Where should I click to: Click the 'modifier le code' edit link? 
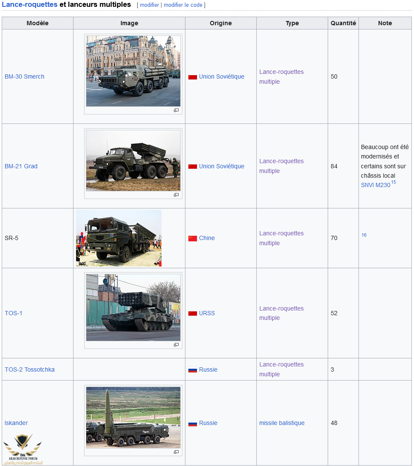183,5
